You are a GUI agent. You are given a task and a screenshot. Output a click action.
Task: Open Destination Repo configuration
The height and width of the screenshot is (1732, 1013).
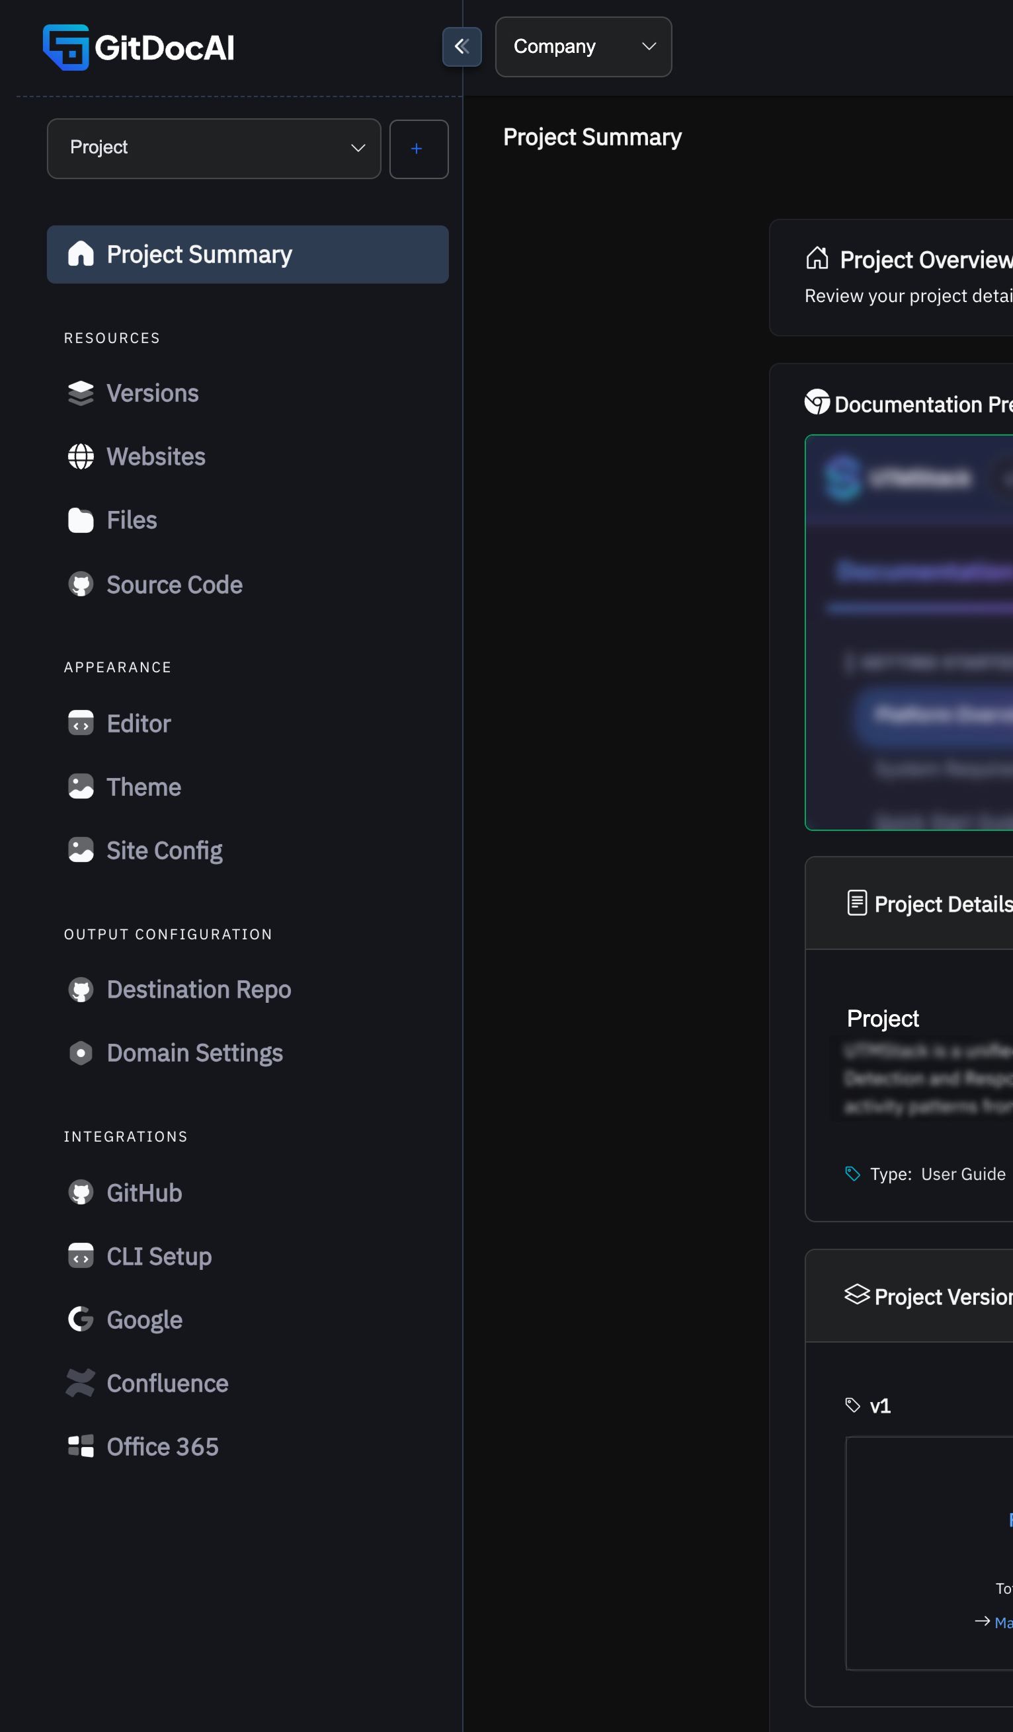tap(198, 989)
